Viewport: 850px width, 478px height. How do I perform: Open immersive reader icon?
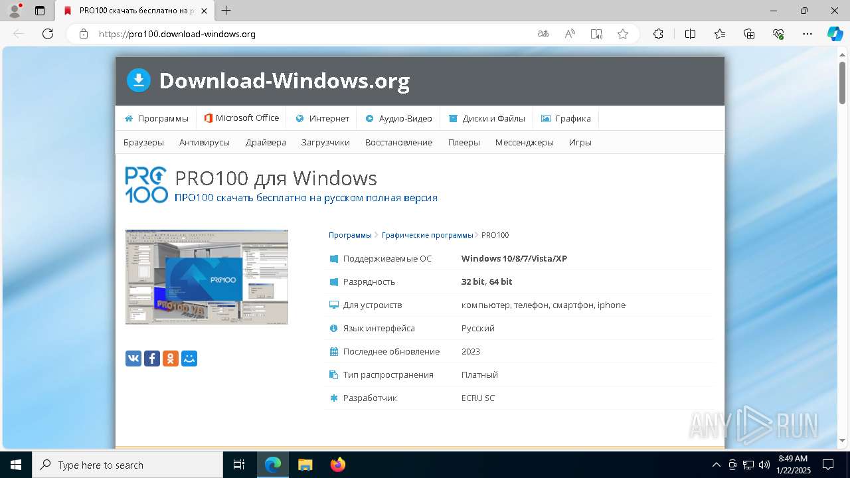596,34
